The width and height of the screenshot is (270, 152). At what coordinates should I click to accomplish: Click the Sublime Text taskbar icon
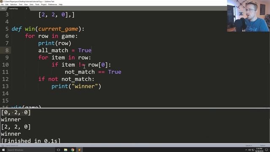point(79,150)
